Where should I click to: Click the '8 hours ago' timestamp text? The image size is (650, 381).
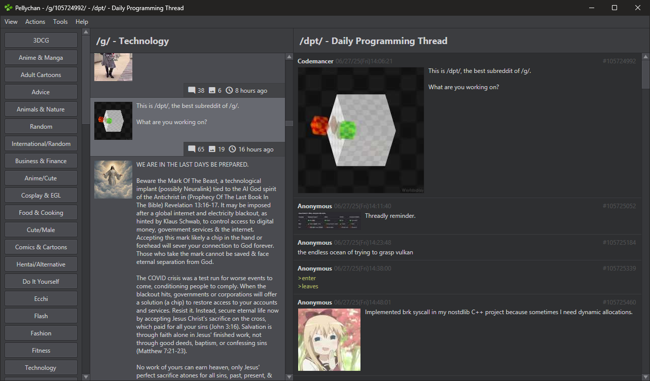(251, 91)
